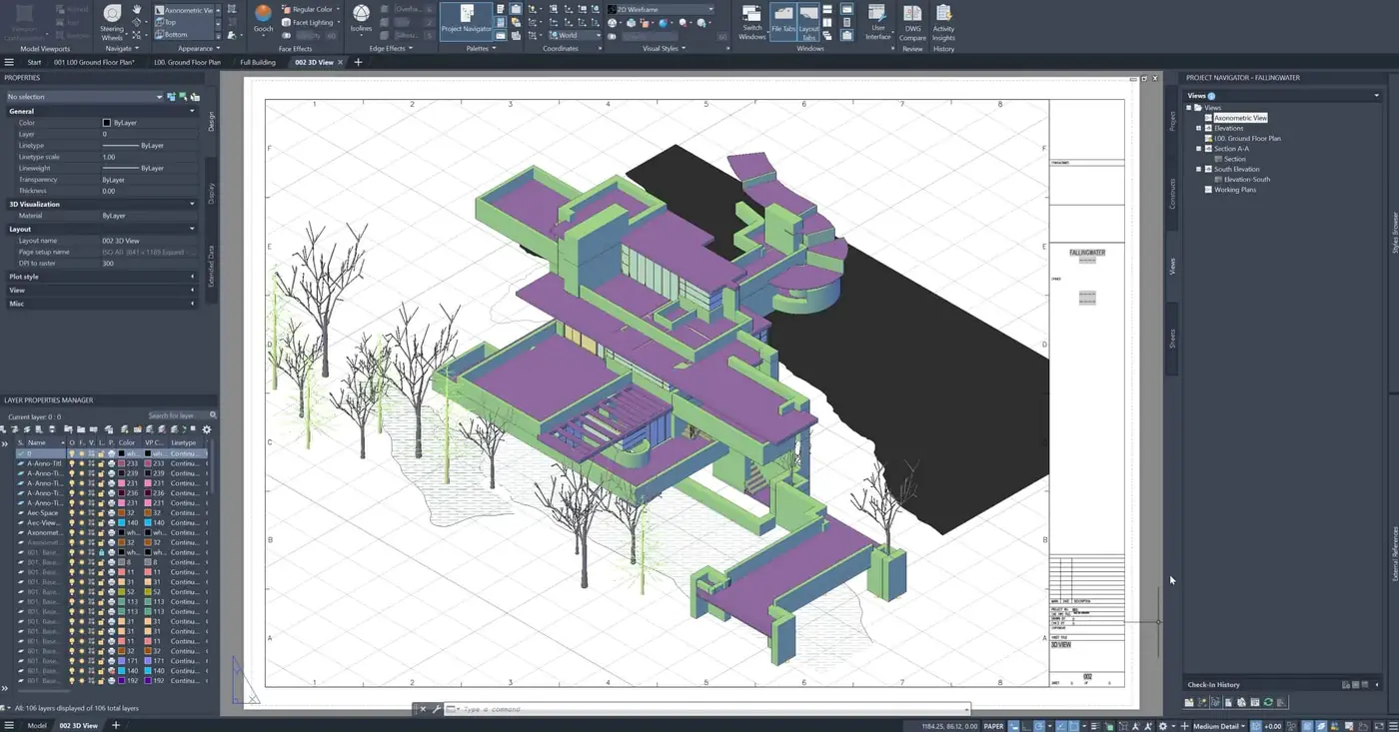
Task: Open the Model layout tab
Action: [37, 725]
